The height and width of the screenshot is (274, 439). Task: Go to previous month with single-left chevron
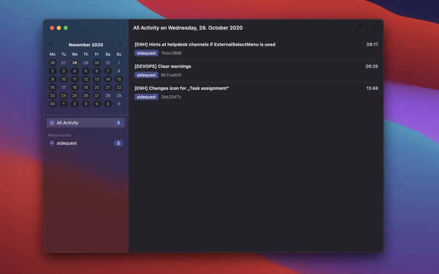click(58, 45)
